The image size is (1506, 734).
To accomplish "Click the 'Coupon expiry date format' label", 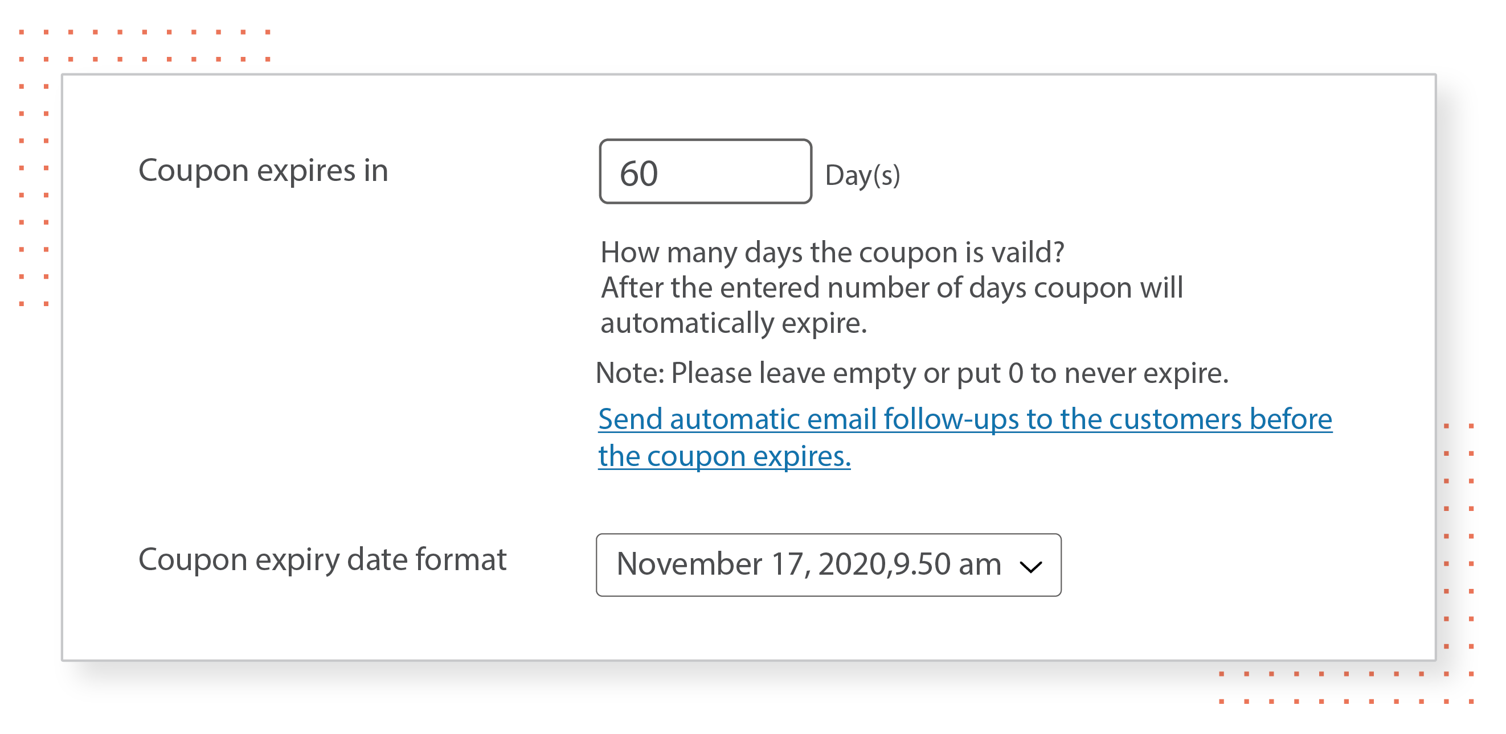I will click(322, 559).
